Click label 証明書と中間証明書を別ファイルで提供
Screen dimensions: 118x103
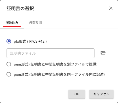pyautogui.click(x=63, y=64)
